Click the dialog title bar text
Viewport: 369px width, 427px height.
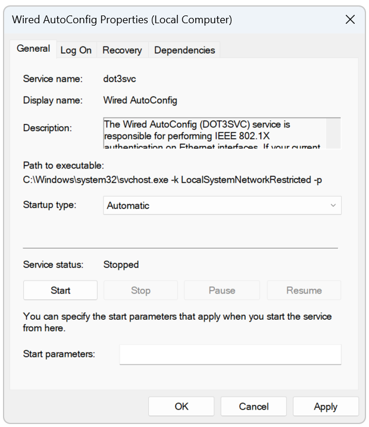[122, 20]
